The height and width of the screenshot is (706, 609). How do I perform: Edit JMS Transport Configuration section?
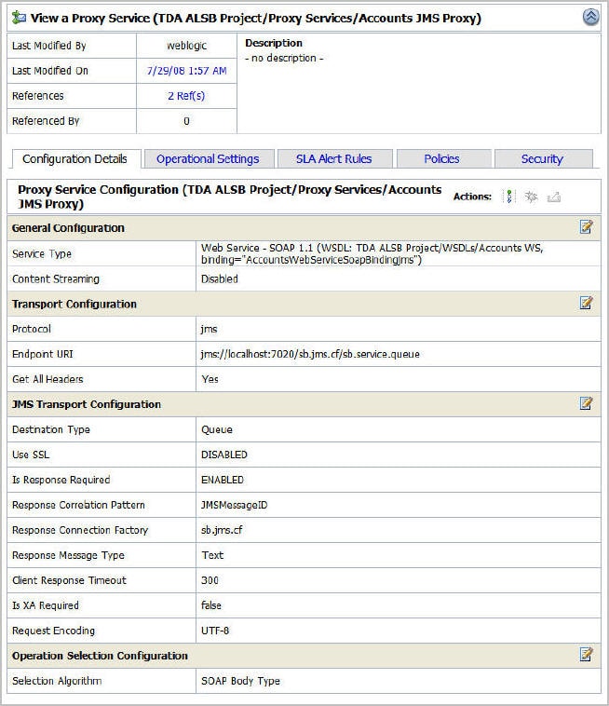pos(586,403)
